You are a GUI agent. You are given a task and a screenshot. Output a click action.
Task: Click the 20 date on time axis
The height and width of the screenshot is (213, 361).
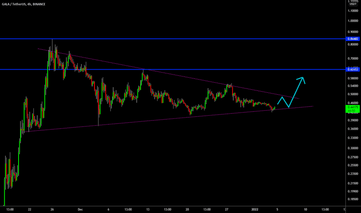(x=187, y=210)
